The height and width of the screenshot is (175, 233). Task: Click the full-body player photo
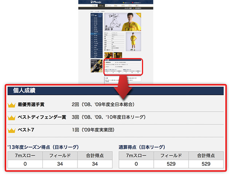pyautogui.click(x=134, y=42)
